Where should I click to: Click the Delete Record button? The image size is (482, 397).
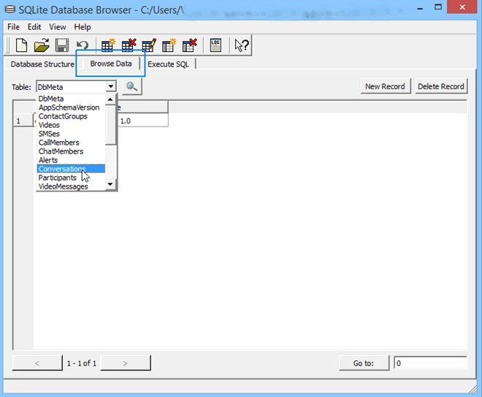pyautogui.click(x=441, y=86)
